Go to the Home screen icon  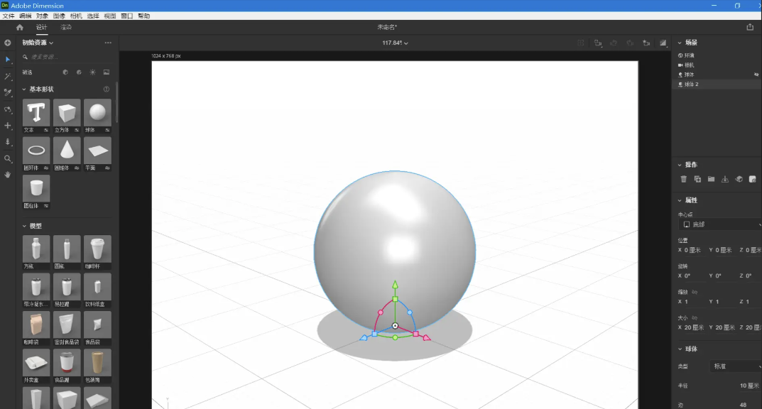click(20, 27)
